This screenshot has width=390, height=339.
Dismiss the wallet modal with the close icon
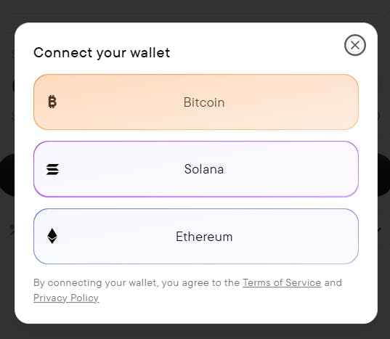click(355, 45)
